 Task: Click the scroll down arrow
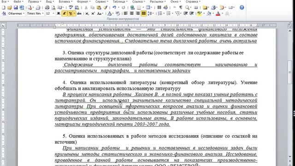(x=290, y=157)
